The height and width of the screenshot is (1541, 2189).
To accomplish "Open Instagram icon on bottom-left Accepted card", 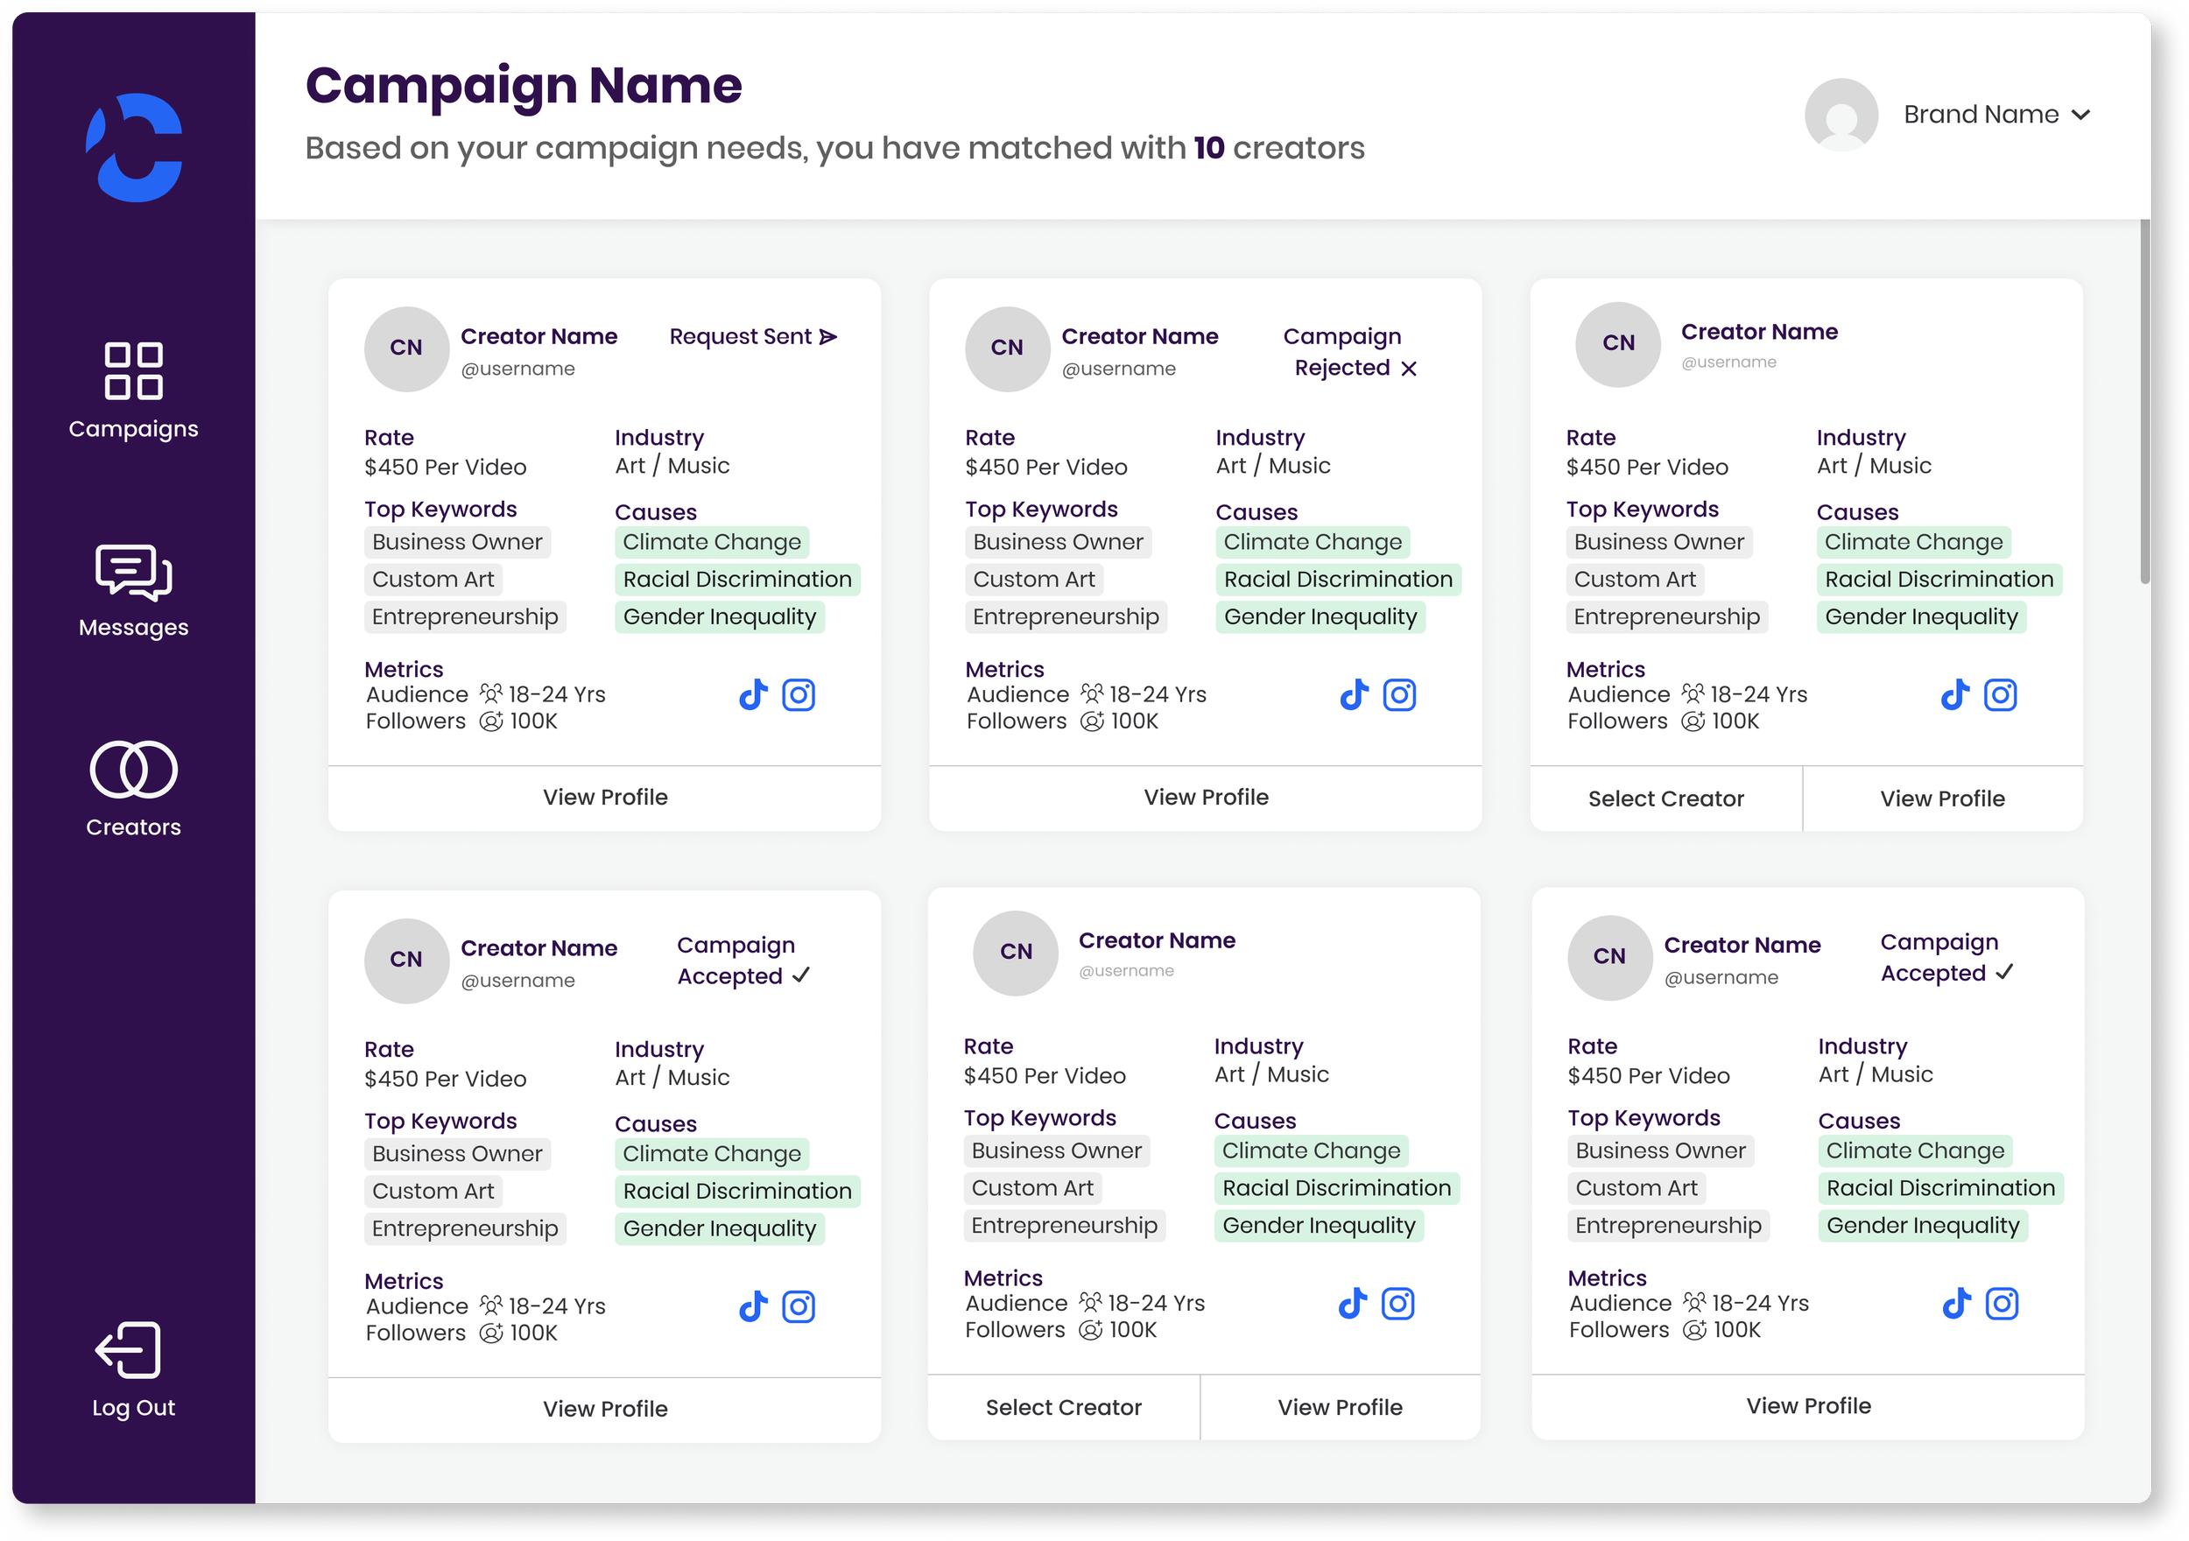I will [x=798, y=1306].
